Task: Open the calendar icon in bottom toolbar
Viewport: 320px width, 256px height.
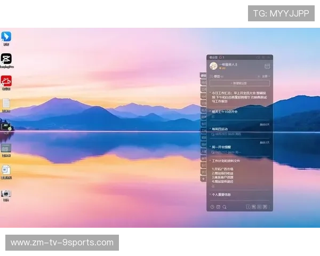Action: click(218, 207)
